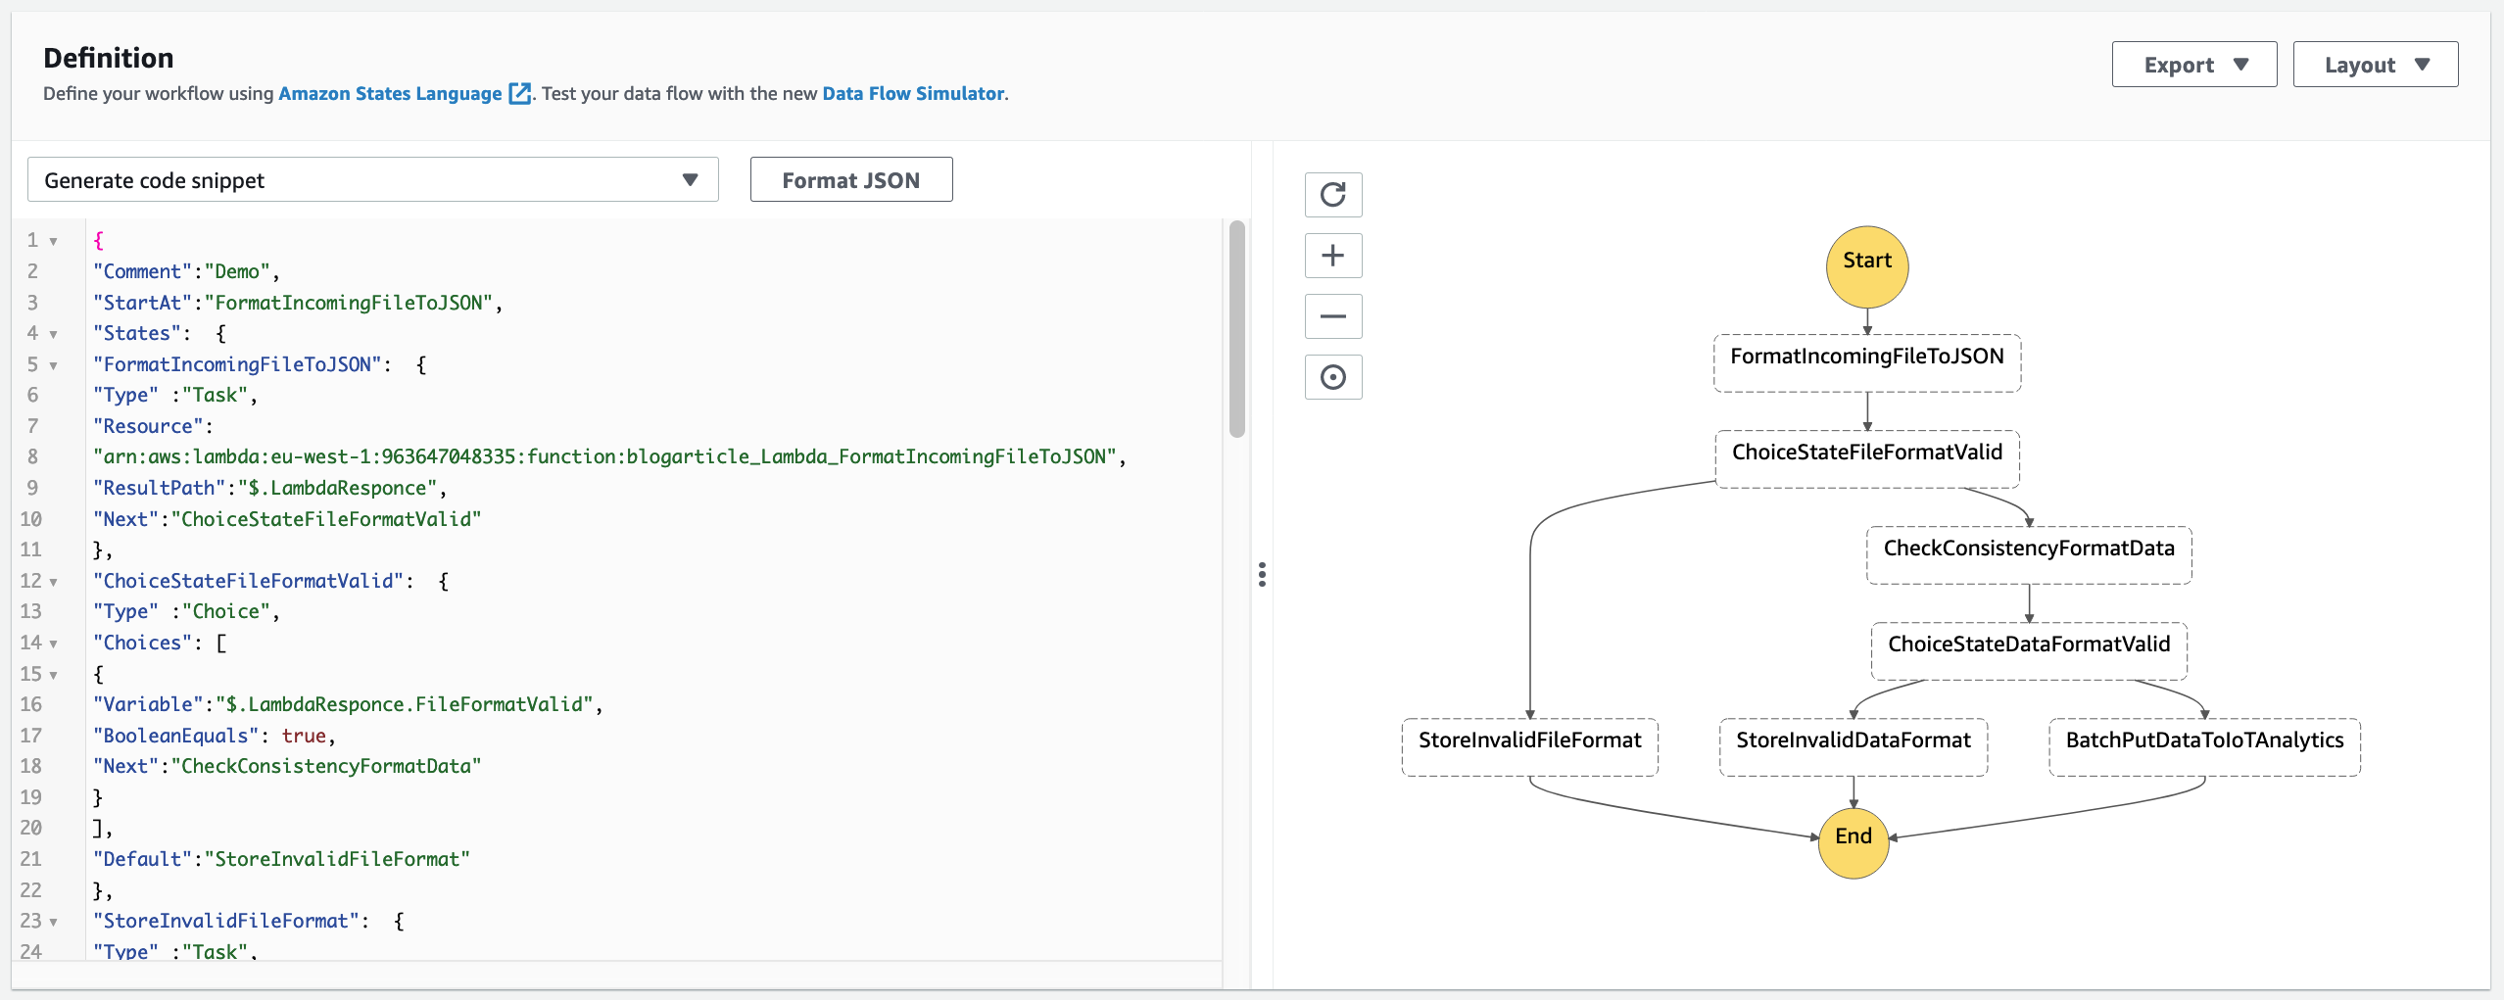This screenshot has height=1002, width=2504.
Task: Open the Export dropdown
Action: (x=2193, y=64)
